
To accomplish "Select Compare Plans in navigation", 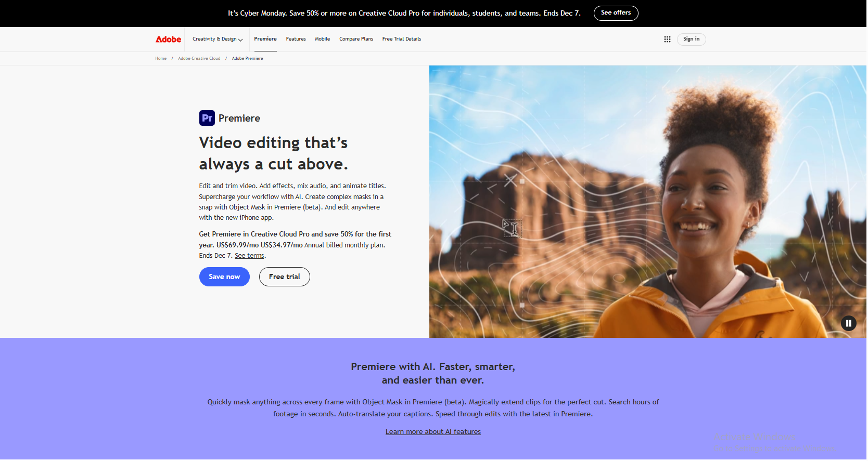I will click(x=356, y=39).
